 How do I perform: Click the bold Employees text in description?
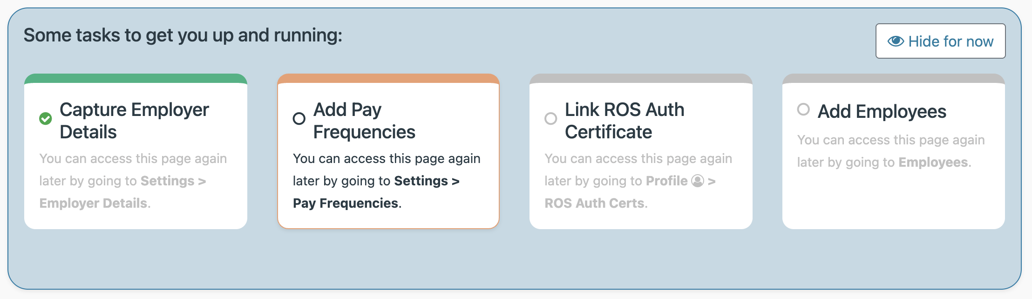(x=933, y=162)
